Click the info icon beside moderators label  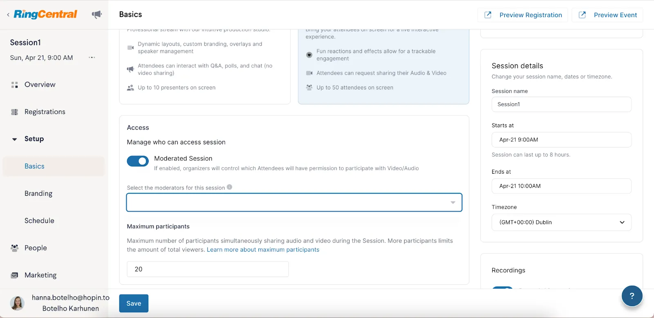(x=230, y=187)
